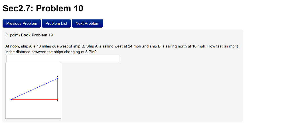Click blue point A in diagram
Image resolution: width=292 pixels, height=126 pixels.
coord(11,99)
